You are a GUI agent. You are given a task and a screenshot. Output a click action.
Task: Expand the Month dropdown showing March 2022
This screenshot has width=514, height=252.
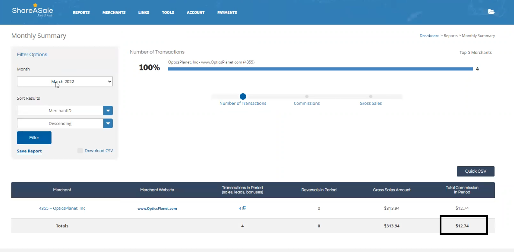[65, 82]
